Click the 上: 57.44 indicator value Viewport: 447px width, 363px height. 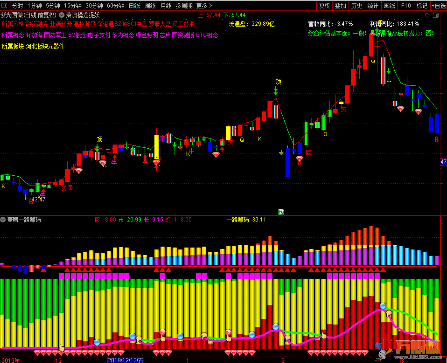tap(209, 15)
